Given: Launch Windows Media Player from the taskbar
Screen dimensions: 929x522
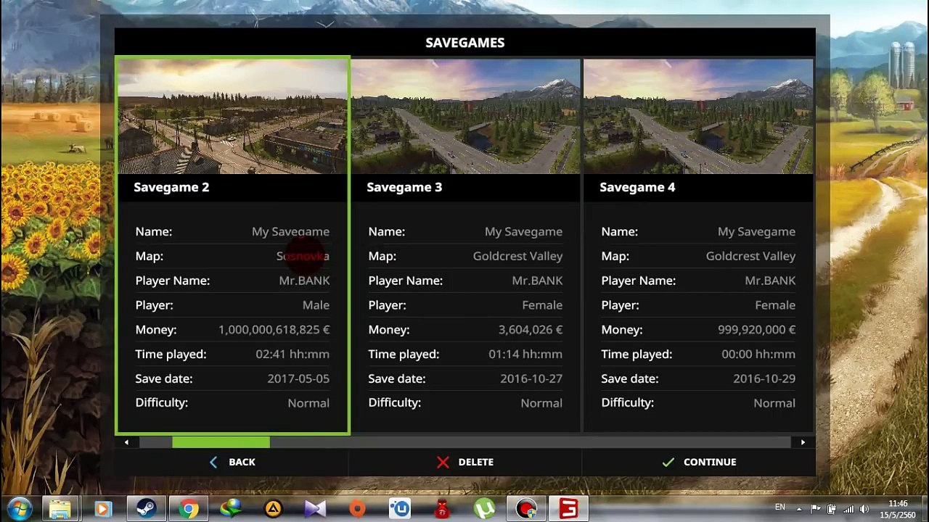Looking at the screenshot, I should (x=102, y=509).
